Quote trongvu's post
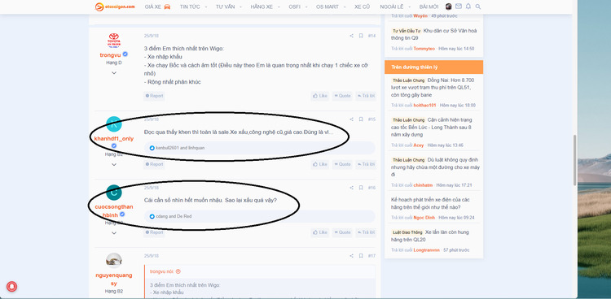611x299 pixels. (x=342, y=96)
